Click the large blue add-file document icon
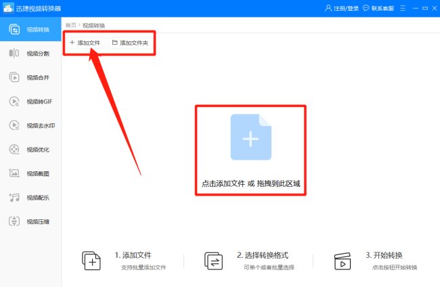Screen dimensions: 440x287 click(x=250, y=137)
